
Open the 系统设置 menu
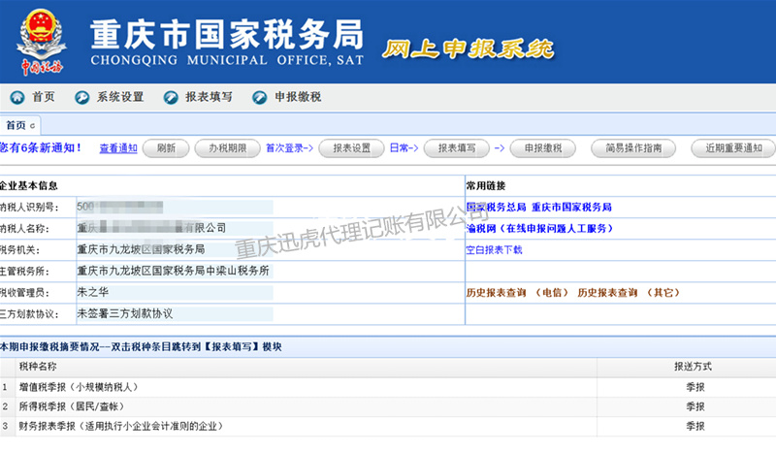click(x=120, y=97)
